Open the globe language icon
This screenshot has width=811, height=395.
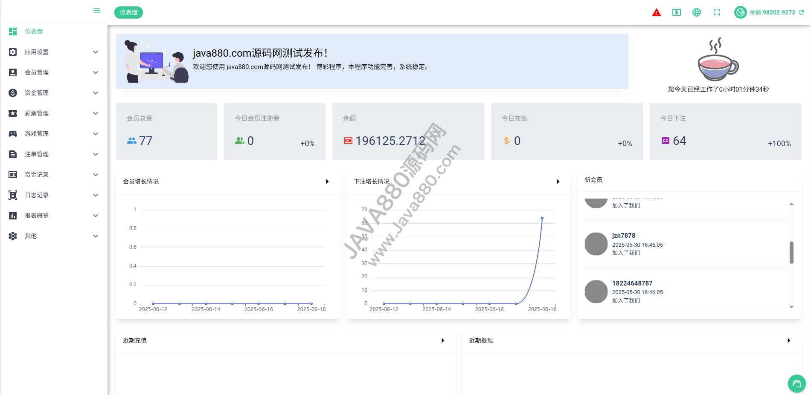tap(697, 12)
